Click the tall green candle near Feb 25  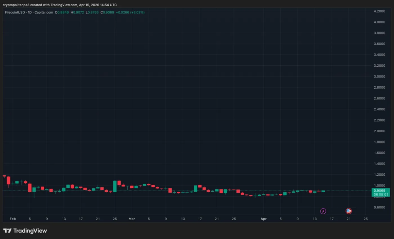115,186
